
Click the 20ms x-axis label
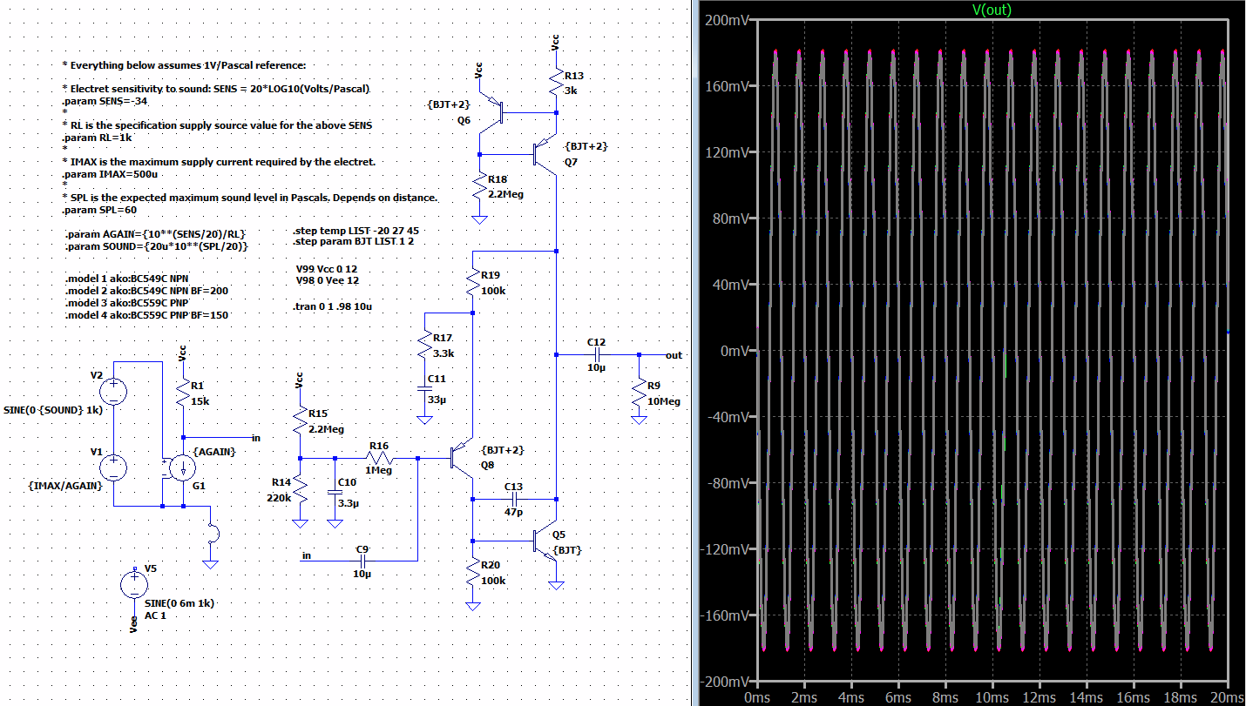click(x=1228, y=697)
